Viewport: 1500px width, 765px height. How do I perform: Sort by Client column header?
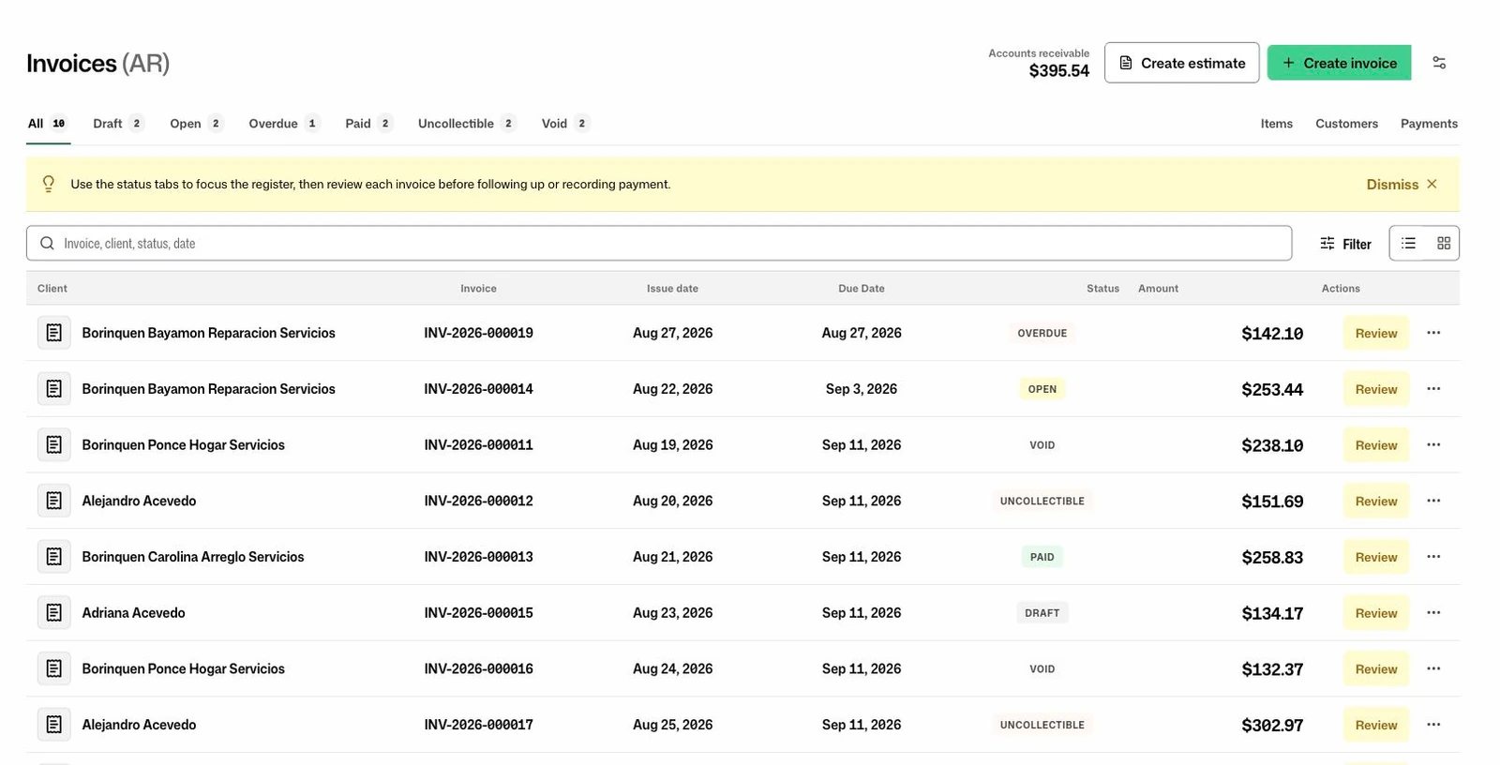tap(52, 289)
